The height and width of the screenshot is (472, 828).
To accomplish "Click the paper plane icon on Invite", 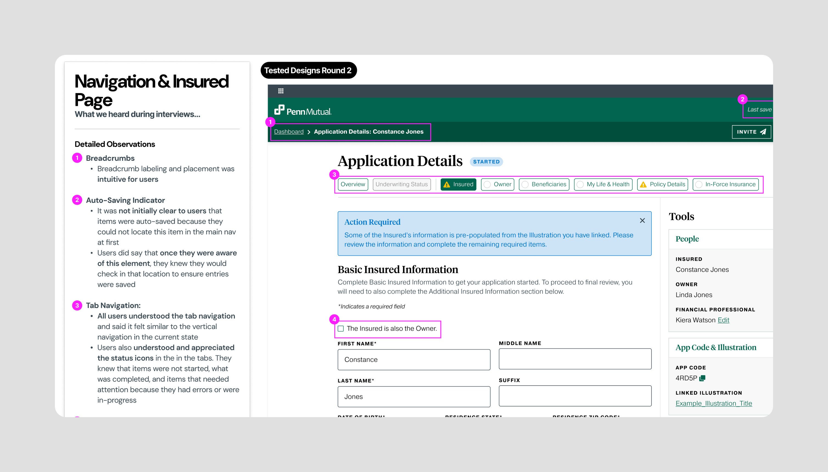I will point(763,132).
